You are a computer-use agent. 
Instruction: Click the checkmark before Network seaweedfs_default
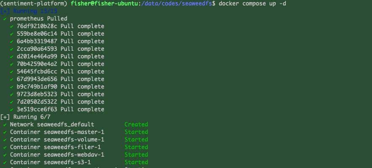point(5,125)
